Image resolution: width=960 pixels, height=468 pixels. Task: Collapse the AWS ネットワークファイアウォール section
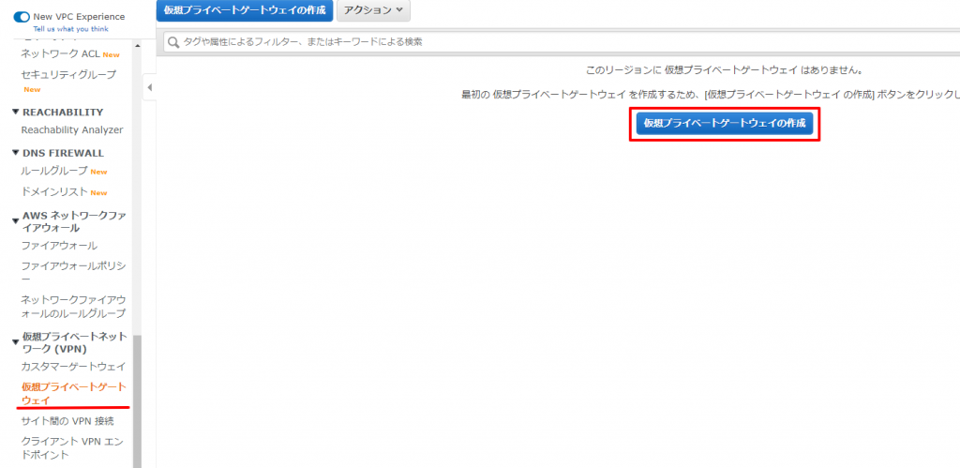pos(16,221)
